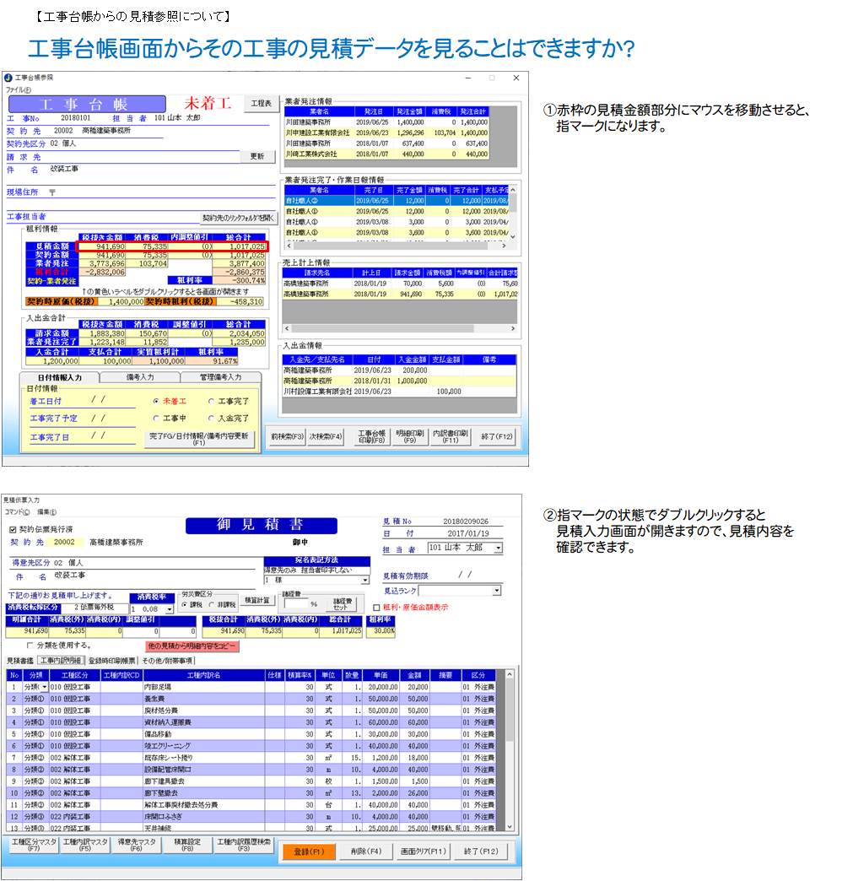The height and width of the screenshot is (881, 853).
Task: Toggle the 契約伝票発行済 checkbox
Action: [x=12, y=529]
